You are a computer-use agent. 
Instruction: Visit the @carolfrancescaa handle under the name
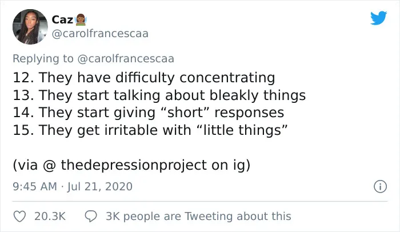100,34
